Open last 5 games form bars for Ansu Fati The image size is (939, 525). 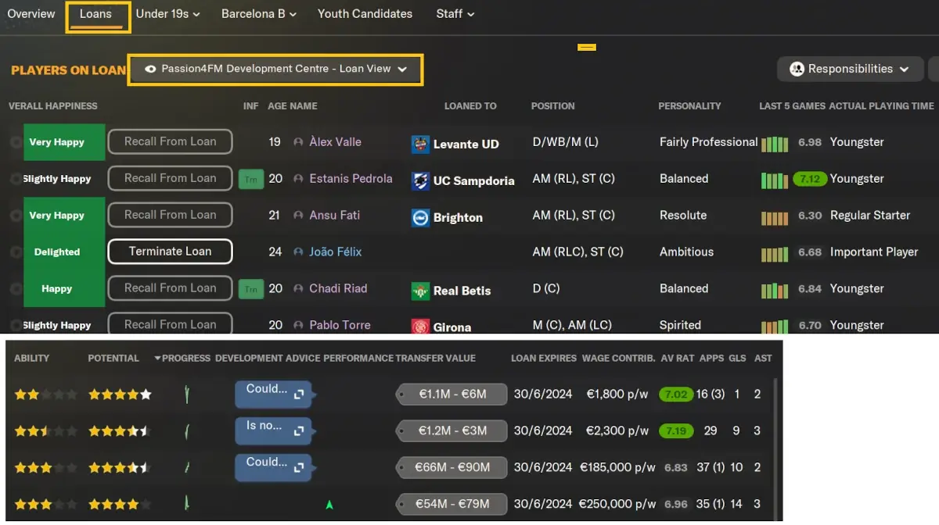(x=775, y=217)
